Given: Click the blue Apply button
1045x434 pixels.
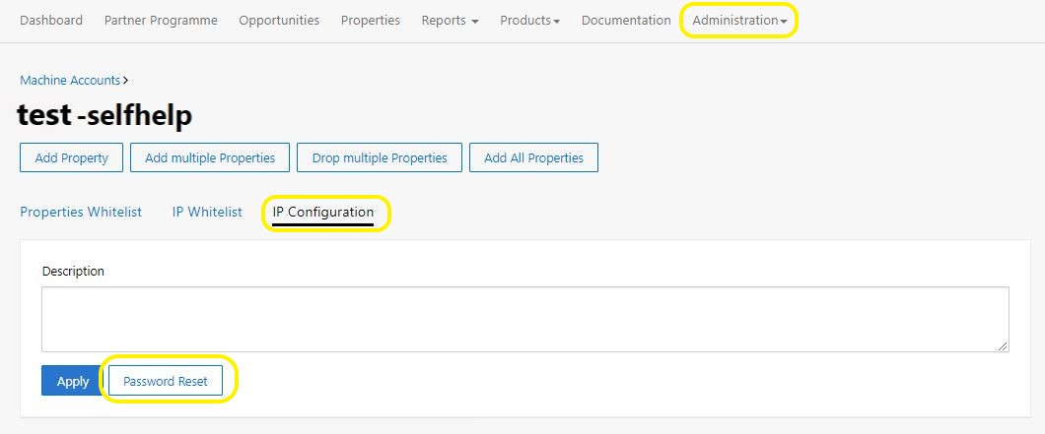Looking at the screenshot, I should [73, 381].
